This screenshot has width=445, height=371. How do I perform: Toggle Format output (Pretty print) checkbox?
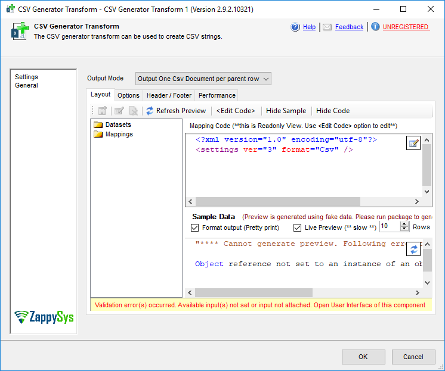coord(194,228)
